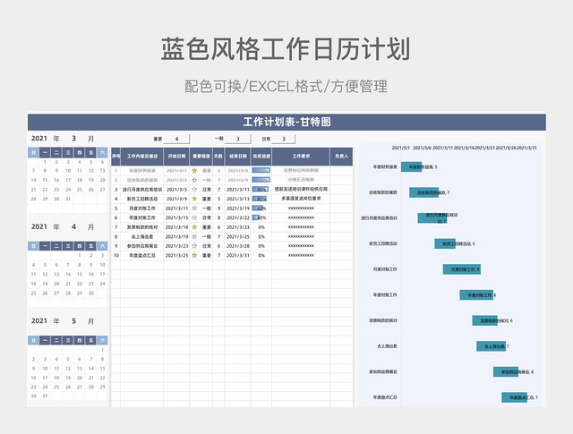Select the 工作内容及描述 column header
573x434 pixels.
142,157
